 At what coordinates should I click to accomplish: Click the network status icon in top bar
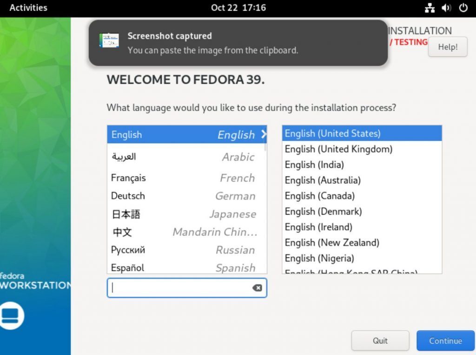coord(430,7)
